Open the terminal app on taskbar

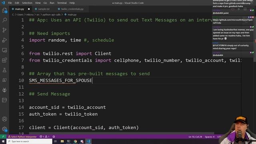68,141
